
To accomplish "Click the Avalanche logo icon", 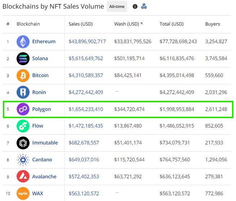I will [x=23, y=177].
